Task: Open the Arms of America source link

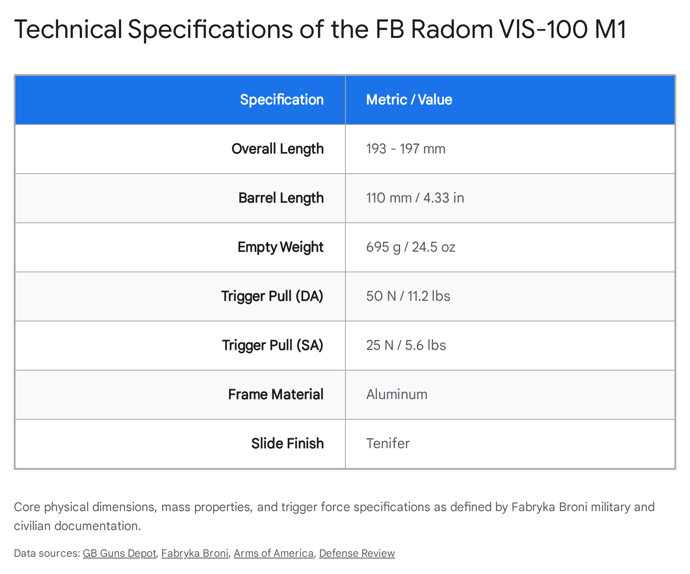Action: pyautogui.click(x=273, y=553)
